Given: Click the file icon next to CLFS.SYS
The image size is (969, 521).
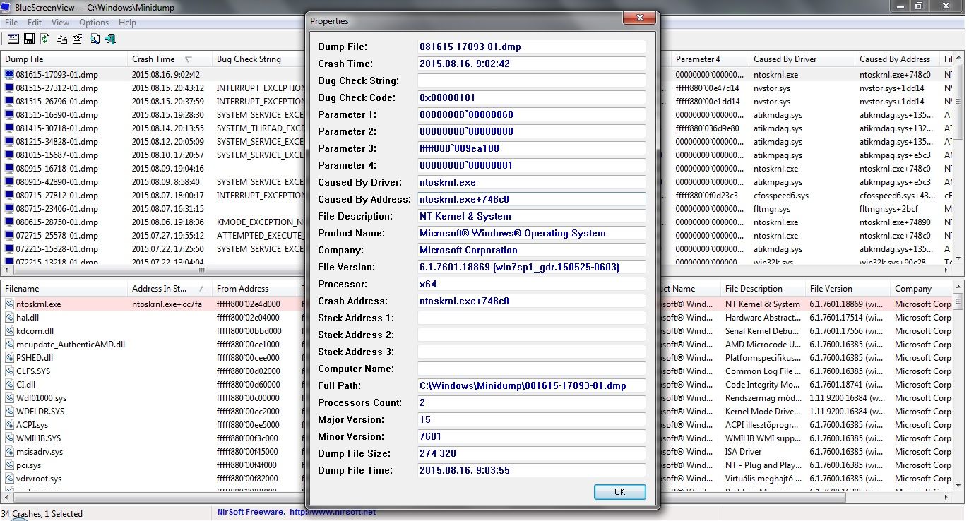Looking at the screenshot, I should click(x=9, y=371).
